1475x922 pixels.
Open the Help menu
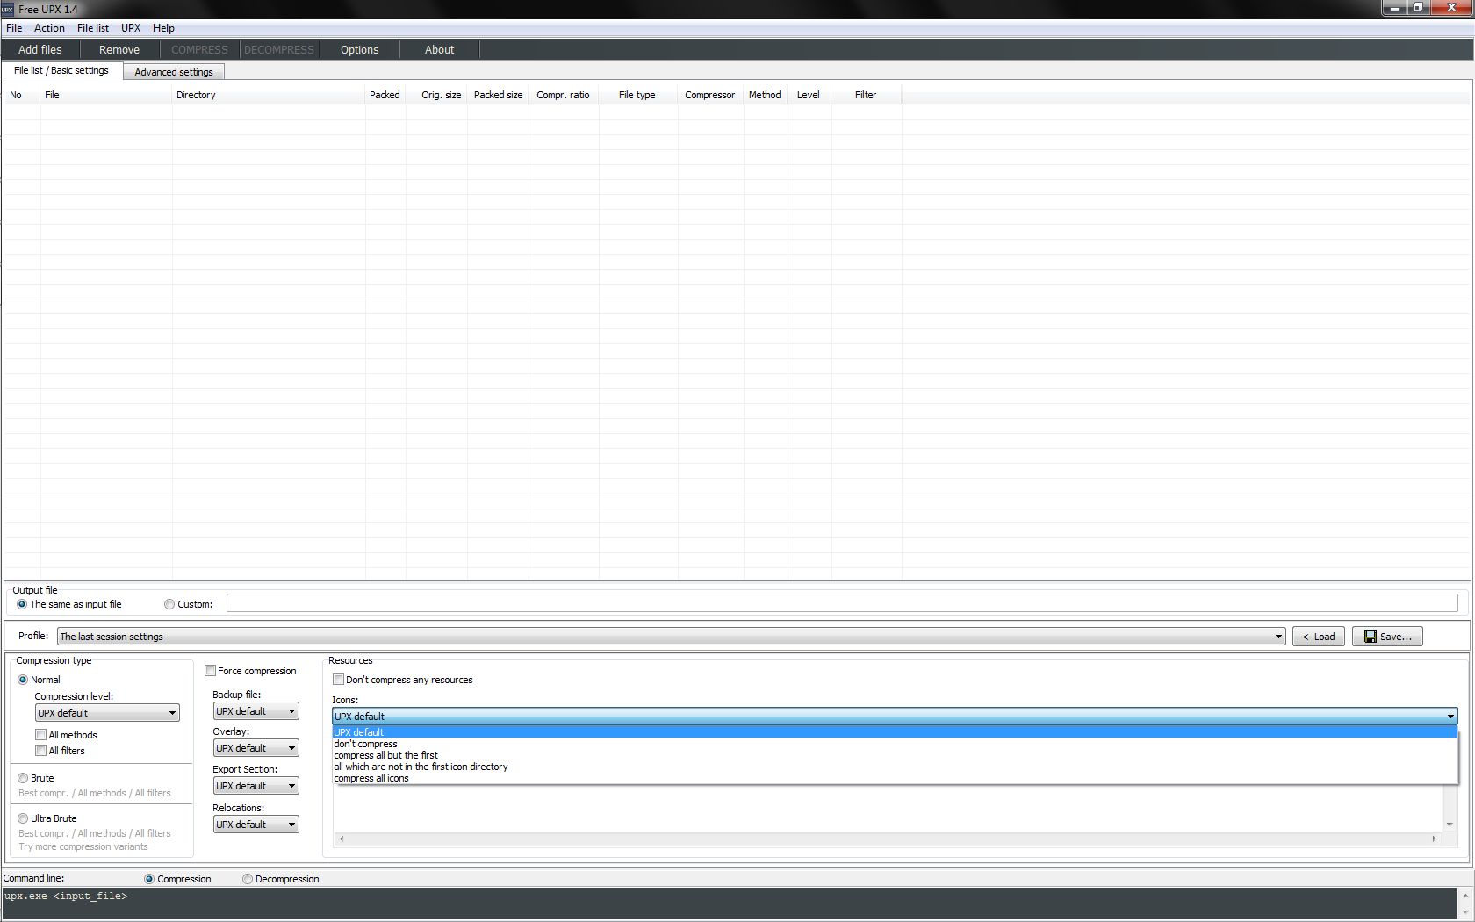[163, 28]
